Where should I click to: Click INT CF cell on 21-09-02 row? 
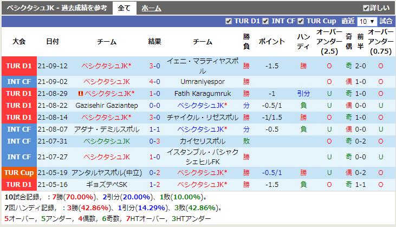[19, 82]
